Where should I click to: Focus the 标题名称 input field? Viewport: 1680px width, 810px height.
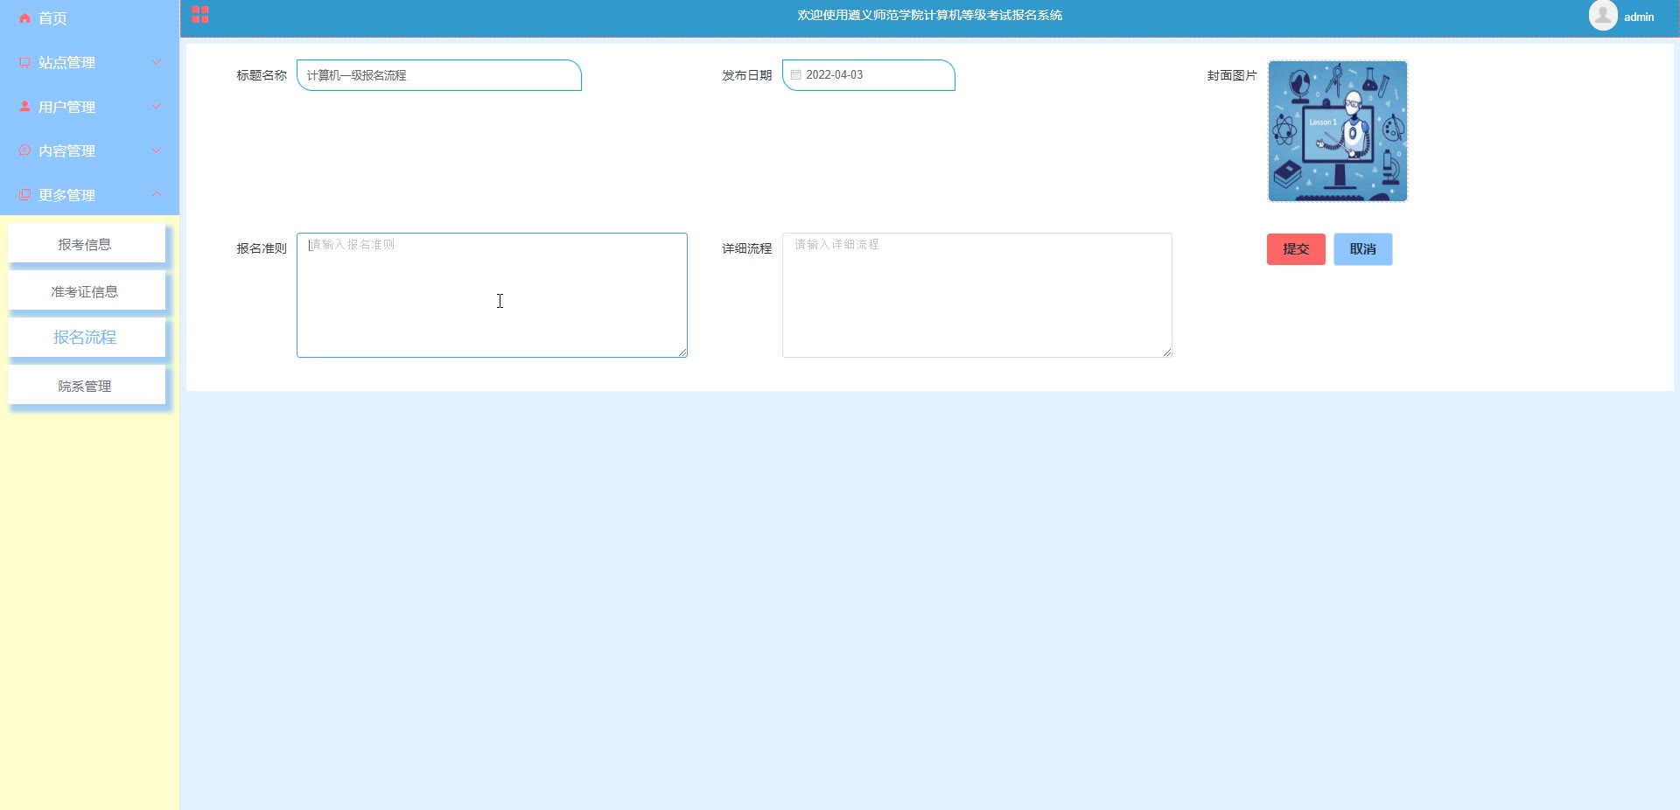439,75
